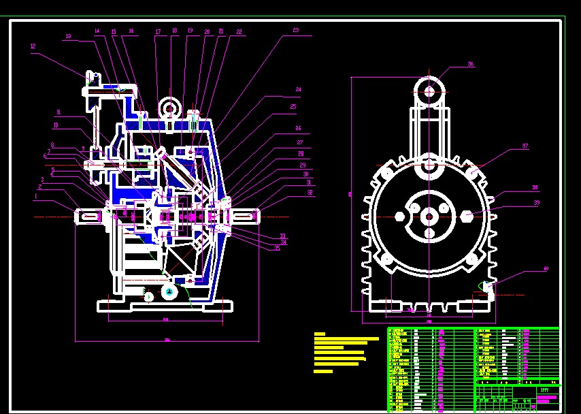Click part callout number 40
The height and width of the screenshot is (414, 581).
point(546,268)
